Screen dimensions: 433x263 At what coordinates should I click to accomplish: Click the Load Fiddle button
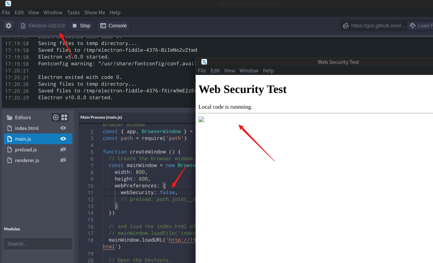click(x=420, y=26)
